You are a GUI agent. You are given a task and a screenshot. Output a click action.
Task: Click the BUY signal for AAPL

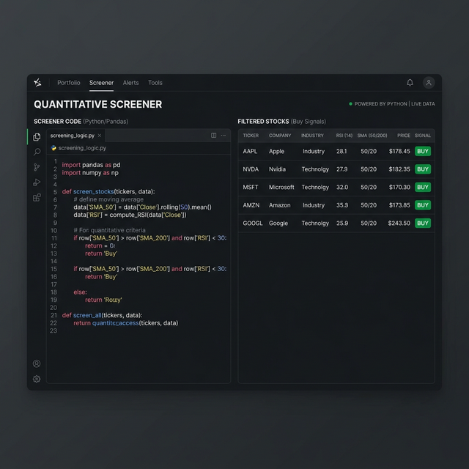point(423,151)
